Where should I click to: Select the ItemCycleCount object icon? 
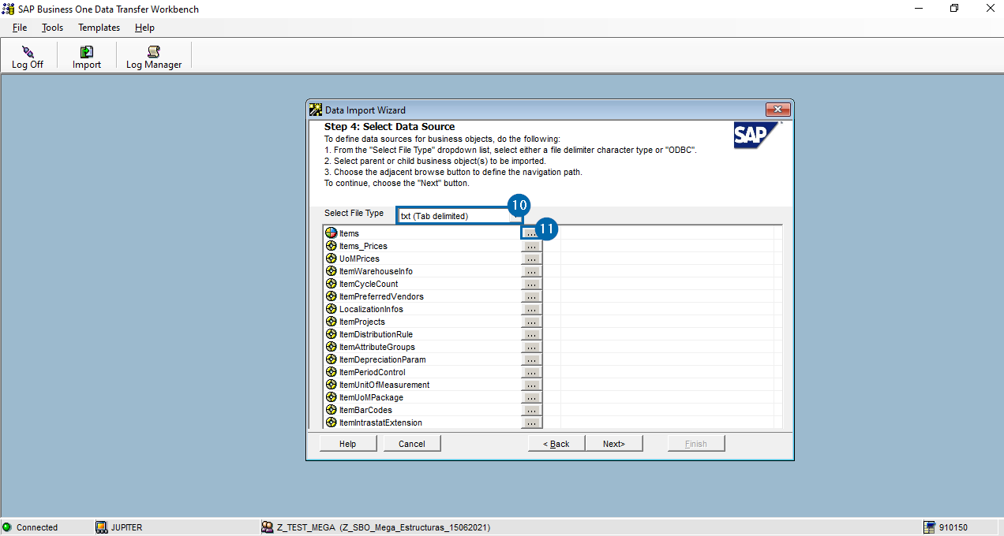pyautogui.click(x=332, y=284)
